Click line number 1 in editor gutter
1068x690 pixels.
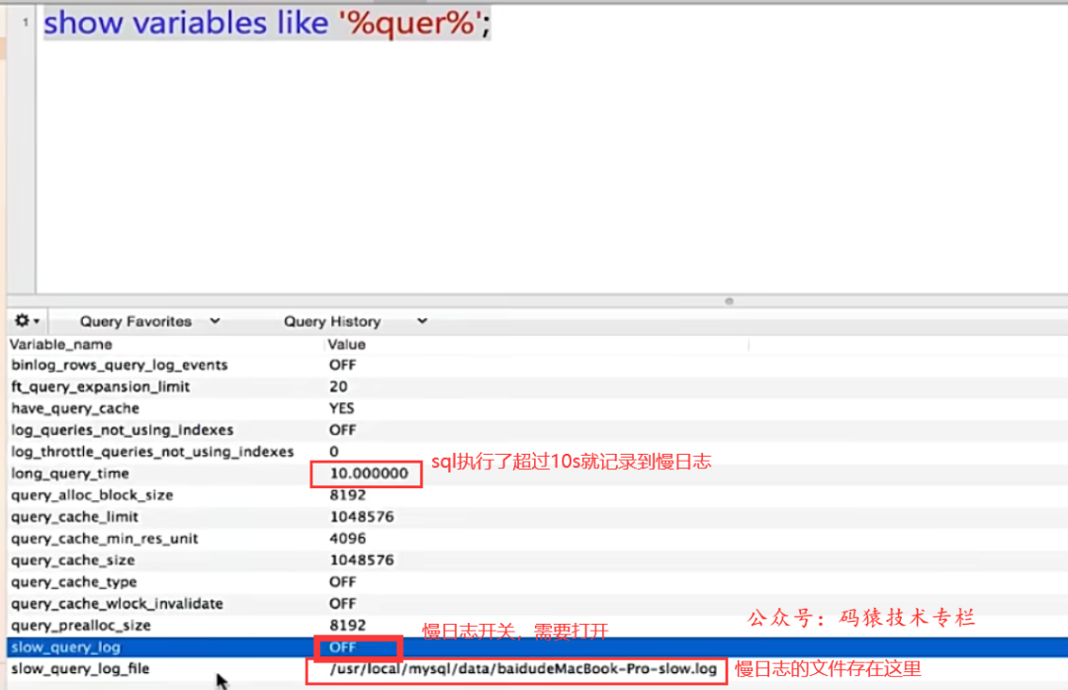tap(25, 24)
